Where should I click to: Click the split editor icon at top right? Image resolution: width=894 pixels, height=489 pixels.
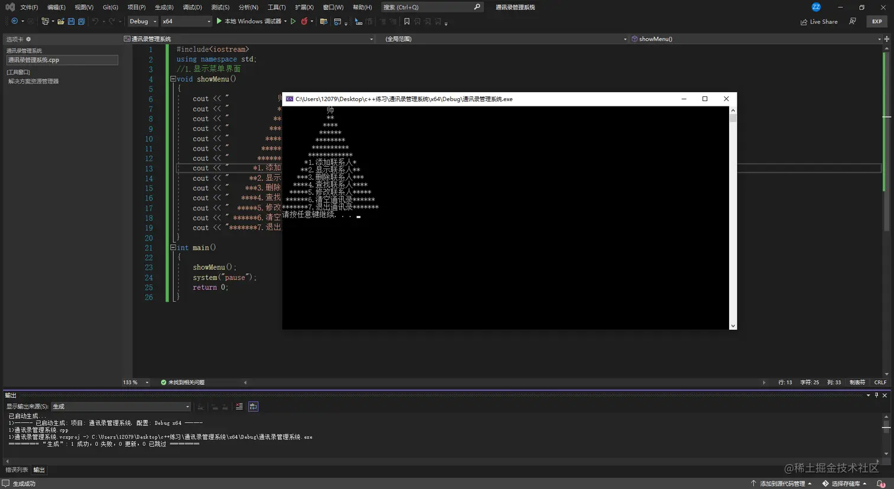pos(886,39)
